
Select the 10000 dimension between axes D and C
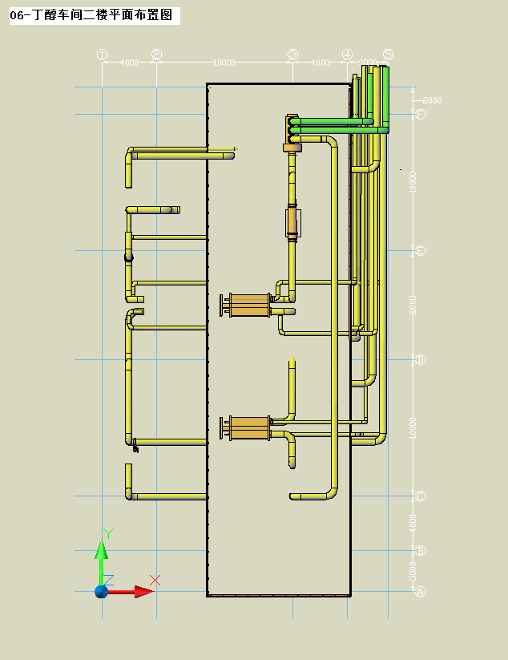(x=413, y=428)
